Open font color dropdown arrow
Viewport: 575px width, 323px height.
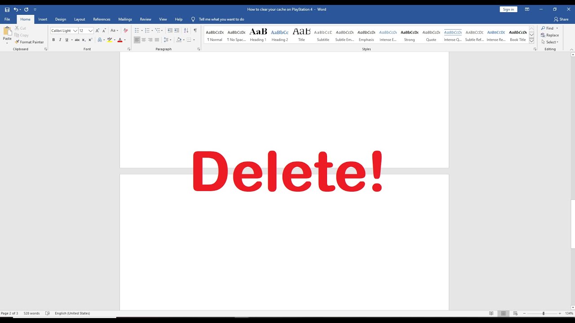pyautogui.click(x=124, y=40)
